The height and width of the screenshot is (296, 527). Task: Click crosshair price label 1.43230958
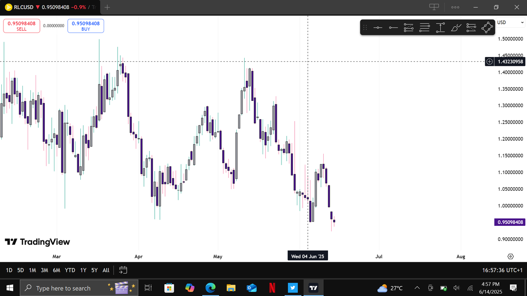pos(510,62)
